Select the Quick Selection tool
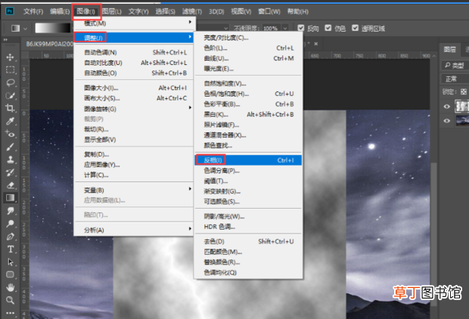 click(10, 95)
